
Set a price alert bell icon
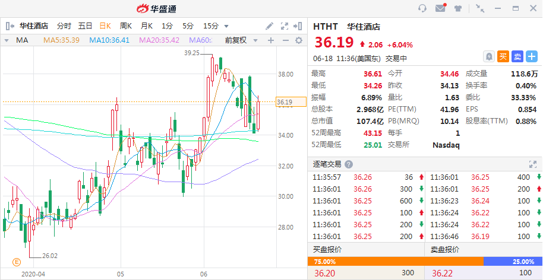(489, 56)
